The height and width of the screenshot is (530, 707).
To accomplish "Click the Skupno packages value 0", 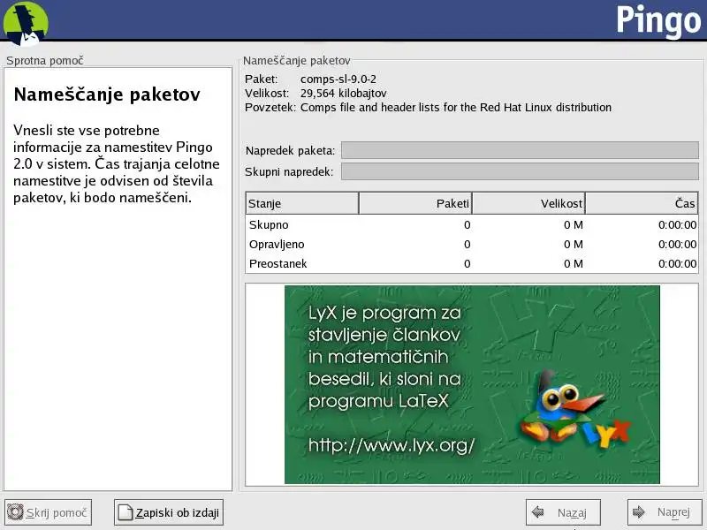I will pyautogui.click(x=468, y=225).
